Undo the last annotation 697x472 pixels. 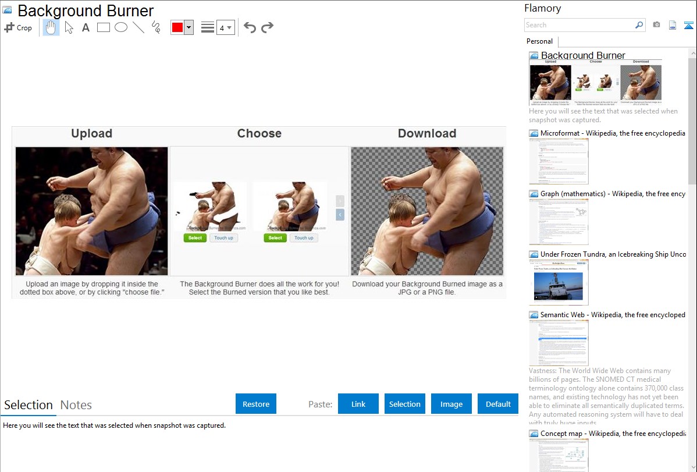point(250,27)
